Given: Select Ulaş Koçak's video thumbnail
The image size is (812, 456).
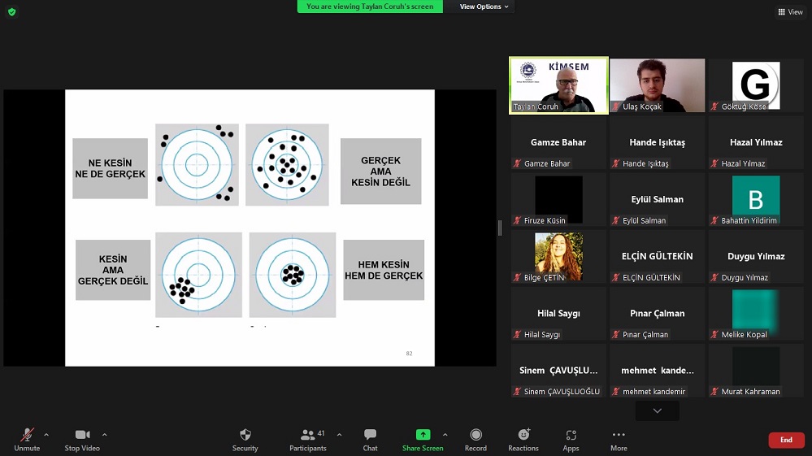Looking at the screenshot, I should [x=657, y=85].
